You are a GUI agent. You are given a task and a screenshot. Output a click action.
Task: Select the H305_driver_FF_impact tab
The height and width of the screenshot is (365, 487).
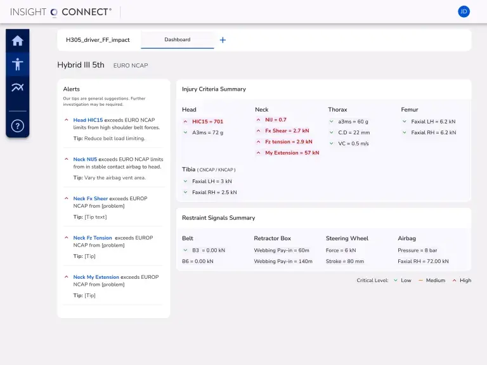pos(98,39)
